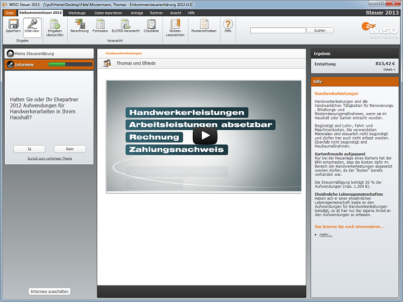Viewport: 403px width, 302px height.
Task: Open the Checkliste icon
Action: pyautogui.click(x=151, y=24)
